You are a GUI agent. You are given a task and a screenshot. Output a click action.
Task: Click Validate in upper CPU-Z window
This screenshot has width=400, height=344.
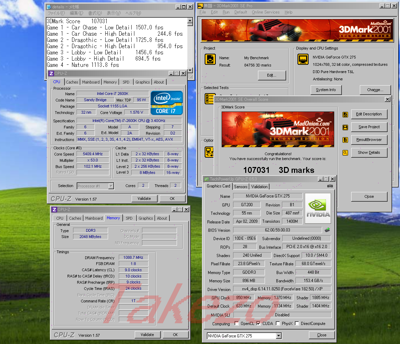click(144, 199)
